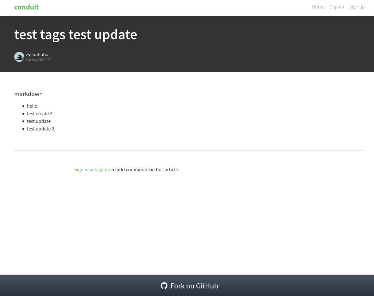Screen dimensions: 374x296
Task: Select the article title heading
Action: [75, 34]
